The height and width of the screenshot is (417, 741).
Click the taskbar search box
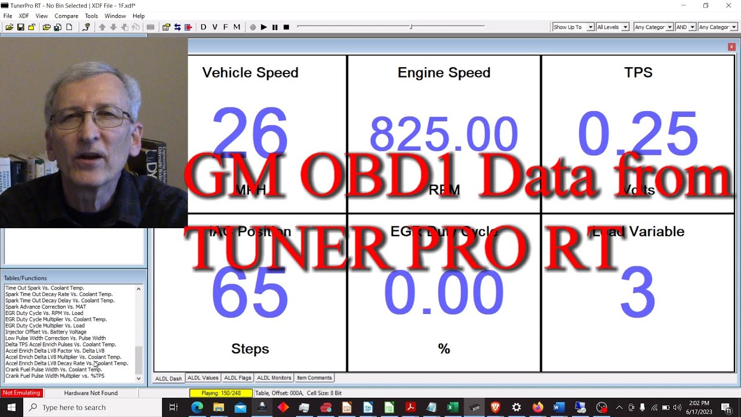[93, 407]
